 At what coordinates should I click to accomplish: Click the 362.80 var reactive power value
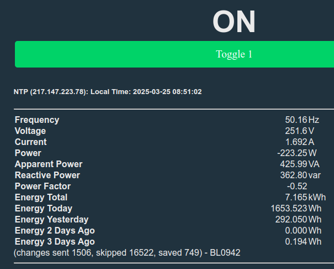point(300,175)
